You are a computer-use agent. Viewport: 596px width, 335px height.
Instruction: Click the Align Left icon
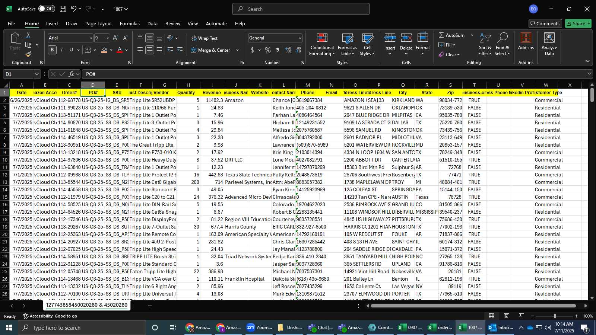(x=140, y=50)
